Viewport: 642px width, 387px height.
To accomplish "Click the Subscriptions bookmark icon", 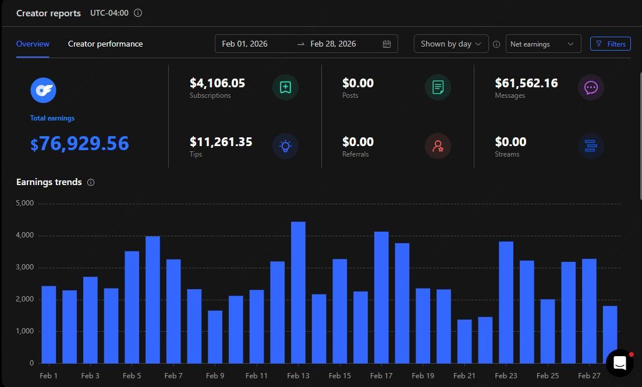I will (x=285, y=88).
